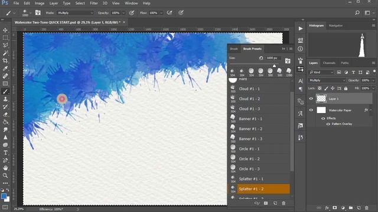The height and width of the screenshot is (212, 378).
Task: Toggle lock position
Action: [x=333, y=88]
